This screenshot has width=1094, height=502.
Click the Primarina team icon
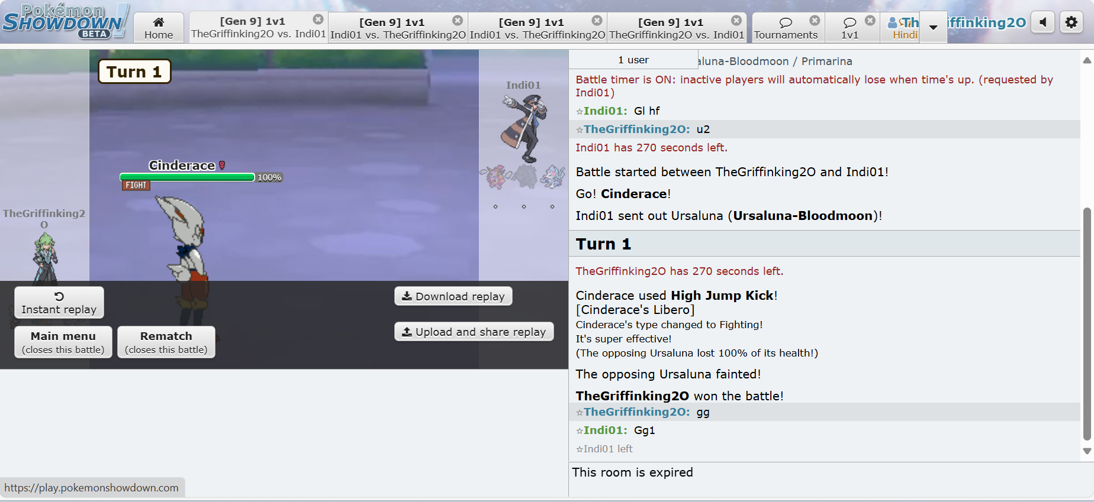click(552, 176)
